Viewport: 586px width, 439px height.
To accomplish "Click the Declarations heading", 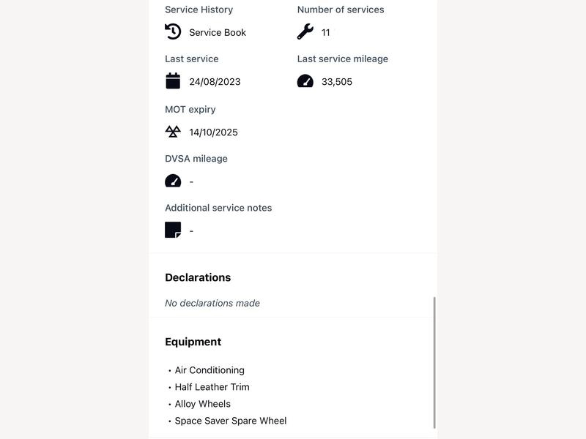I will (x=198, y=277).
